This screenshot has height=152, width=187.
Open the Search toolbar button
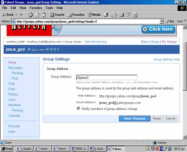tap(57, 15)
